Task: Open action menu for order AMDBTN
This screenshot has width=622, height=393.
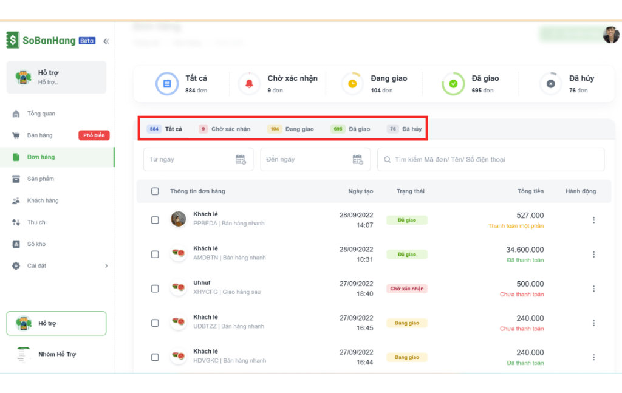Action: coord(593,255)
